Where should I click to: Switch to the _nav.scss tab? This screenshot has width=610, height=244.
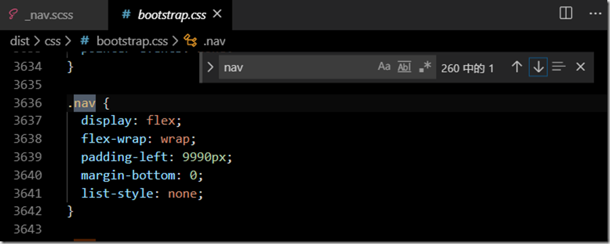(x=54, y=15)
